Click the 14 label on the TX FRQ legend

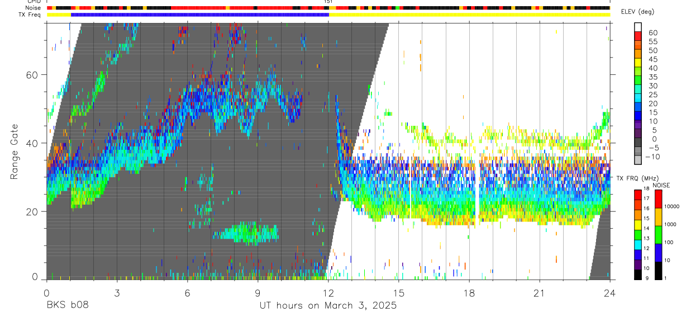(x=647, y=229)
